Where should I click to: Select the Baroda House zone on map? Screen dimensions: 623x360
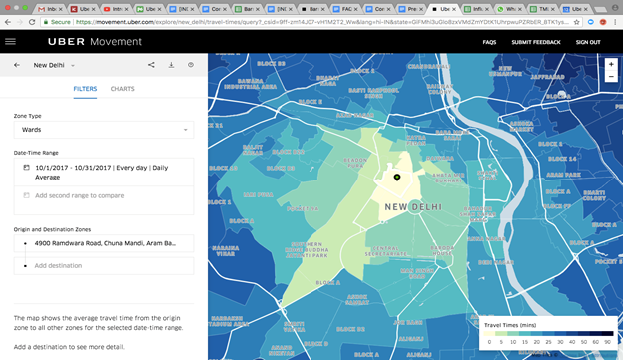(442, 250)
